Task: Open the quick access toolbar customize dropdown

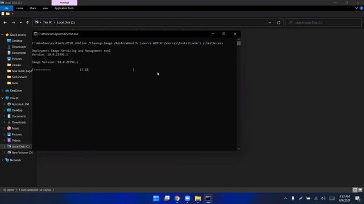Action: coord(13,14)
